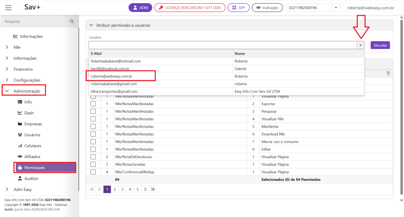The image size is (404, 217).
Task: Check Nfe/NotasManifestadas Exportar row checkbox
Action: point(93,104)
